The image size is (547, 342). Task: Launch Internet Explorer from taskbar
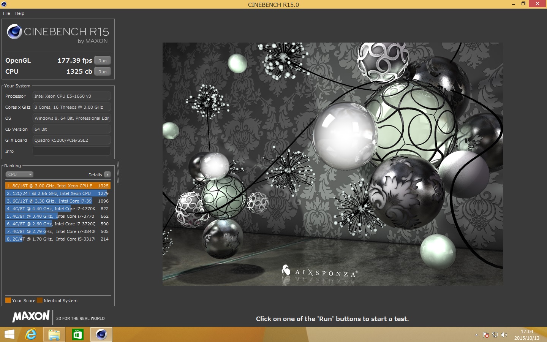31,334
